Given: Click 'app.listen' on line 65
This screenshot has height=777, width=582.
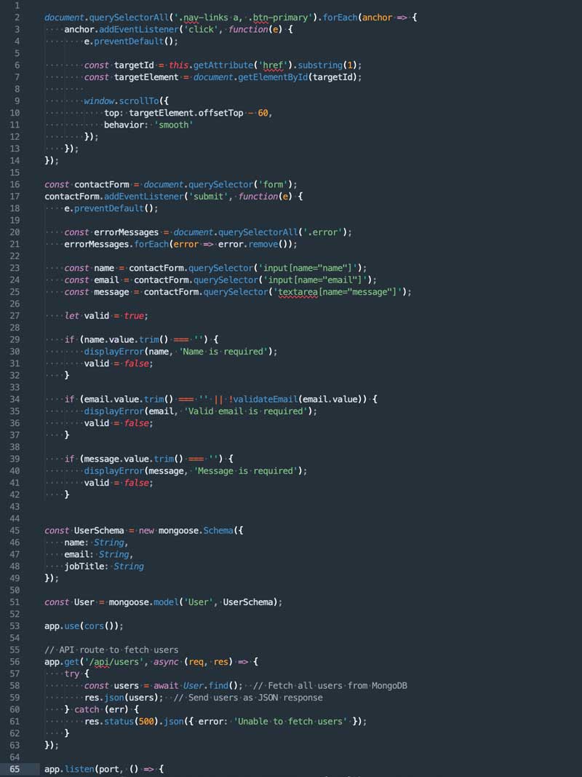Looking at the screenshot, I should 69,769.
